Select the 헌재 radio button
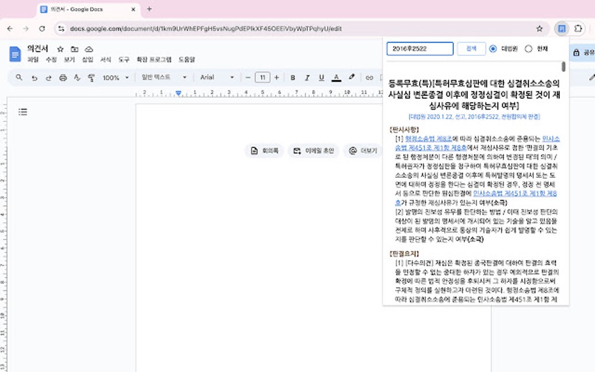The height and width of the screenshot is (372, 595). (x=528, y=49)
